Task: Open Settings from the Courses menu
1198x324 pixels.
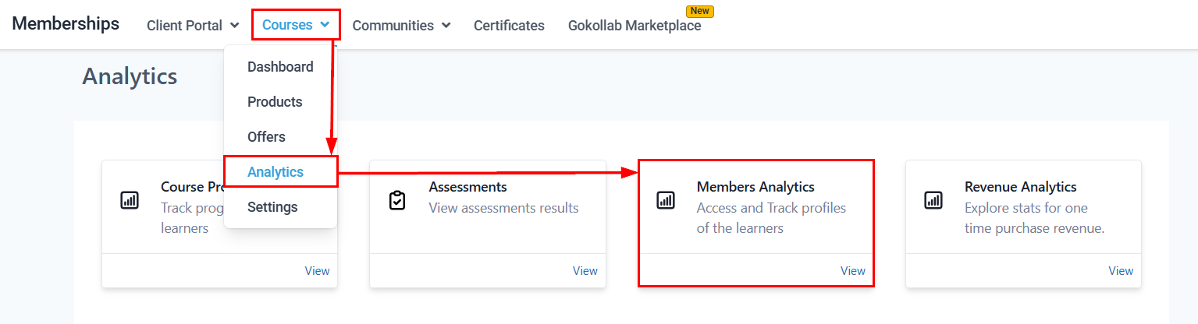Action: [272, 207]
